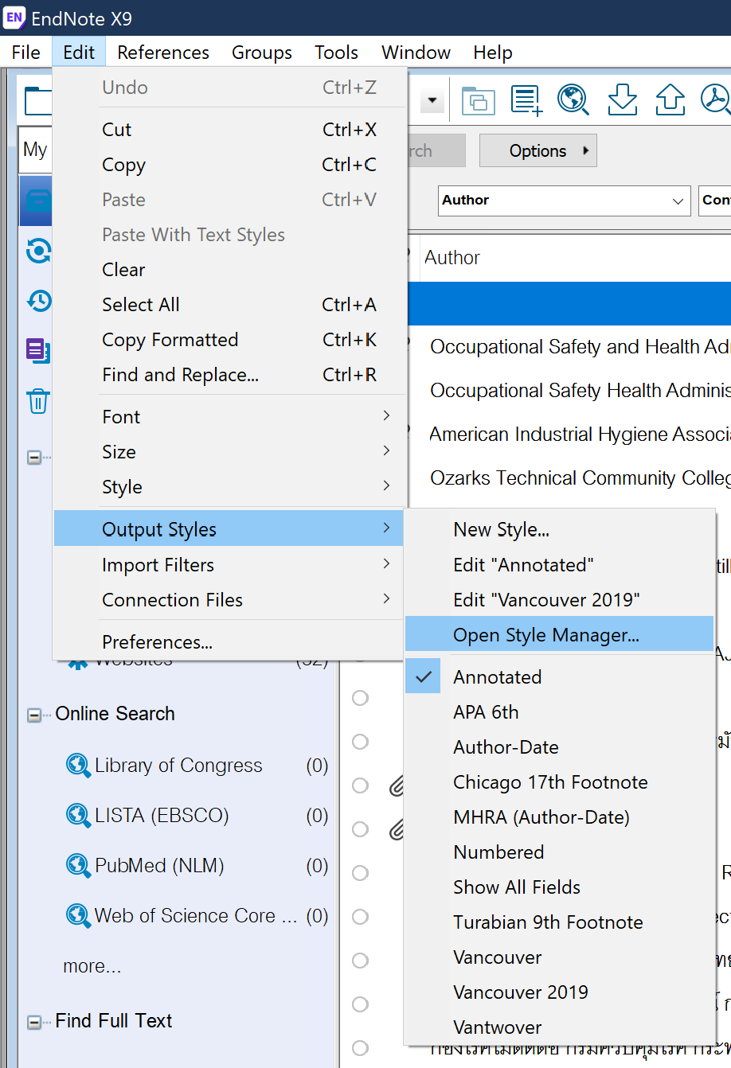Open the Groups menu
The image size is (731, 1068).
tap(262, 53)
